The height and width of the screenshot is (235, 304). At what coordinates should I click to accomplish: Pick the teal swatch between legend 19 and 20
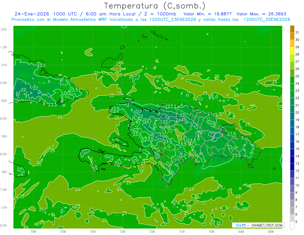(292, 116)
